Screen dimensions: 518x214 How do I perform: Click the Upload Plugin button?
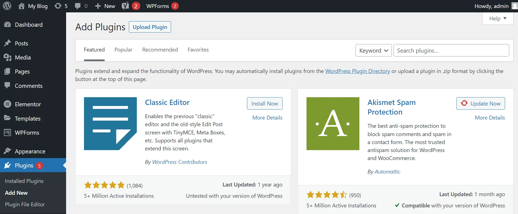point(150,27)
